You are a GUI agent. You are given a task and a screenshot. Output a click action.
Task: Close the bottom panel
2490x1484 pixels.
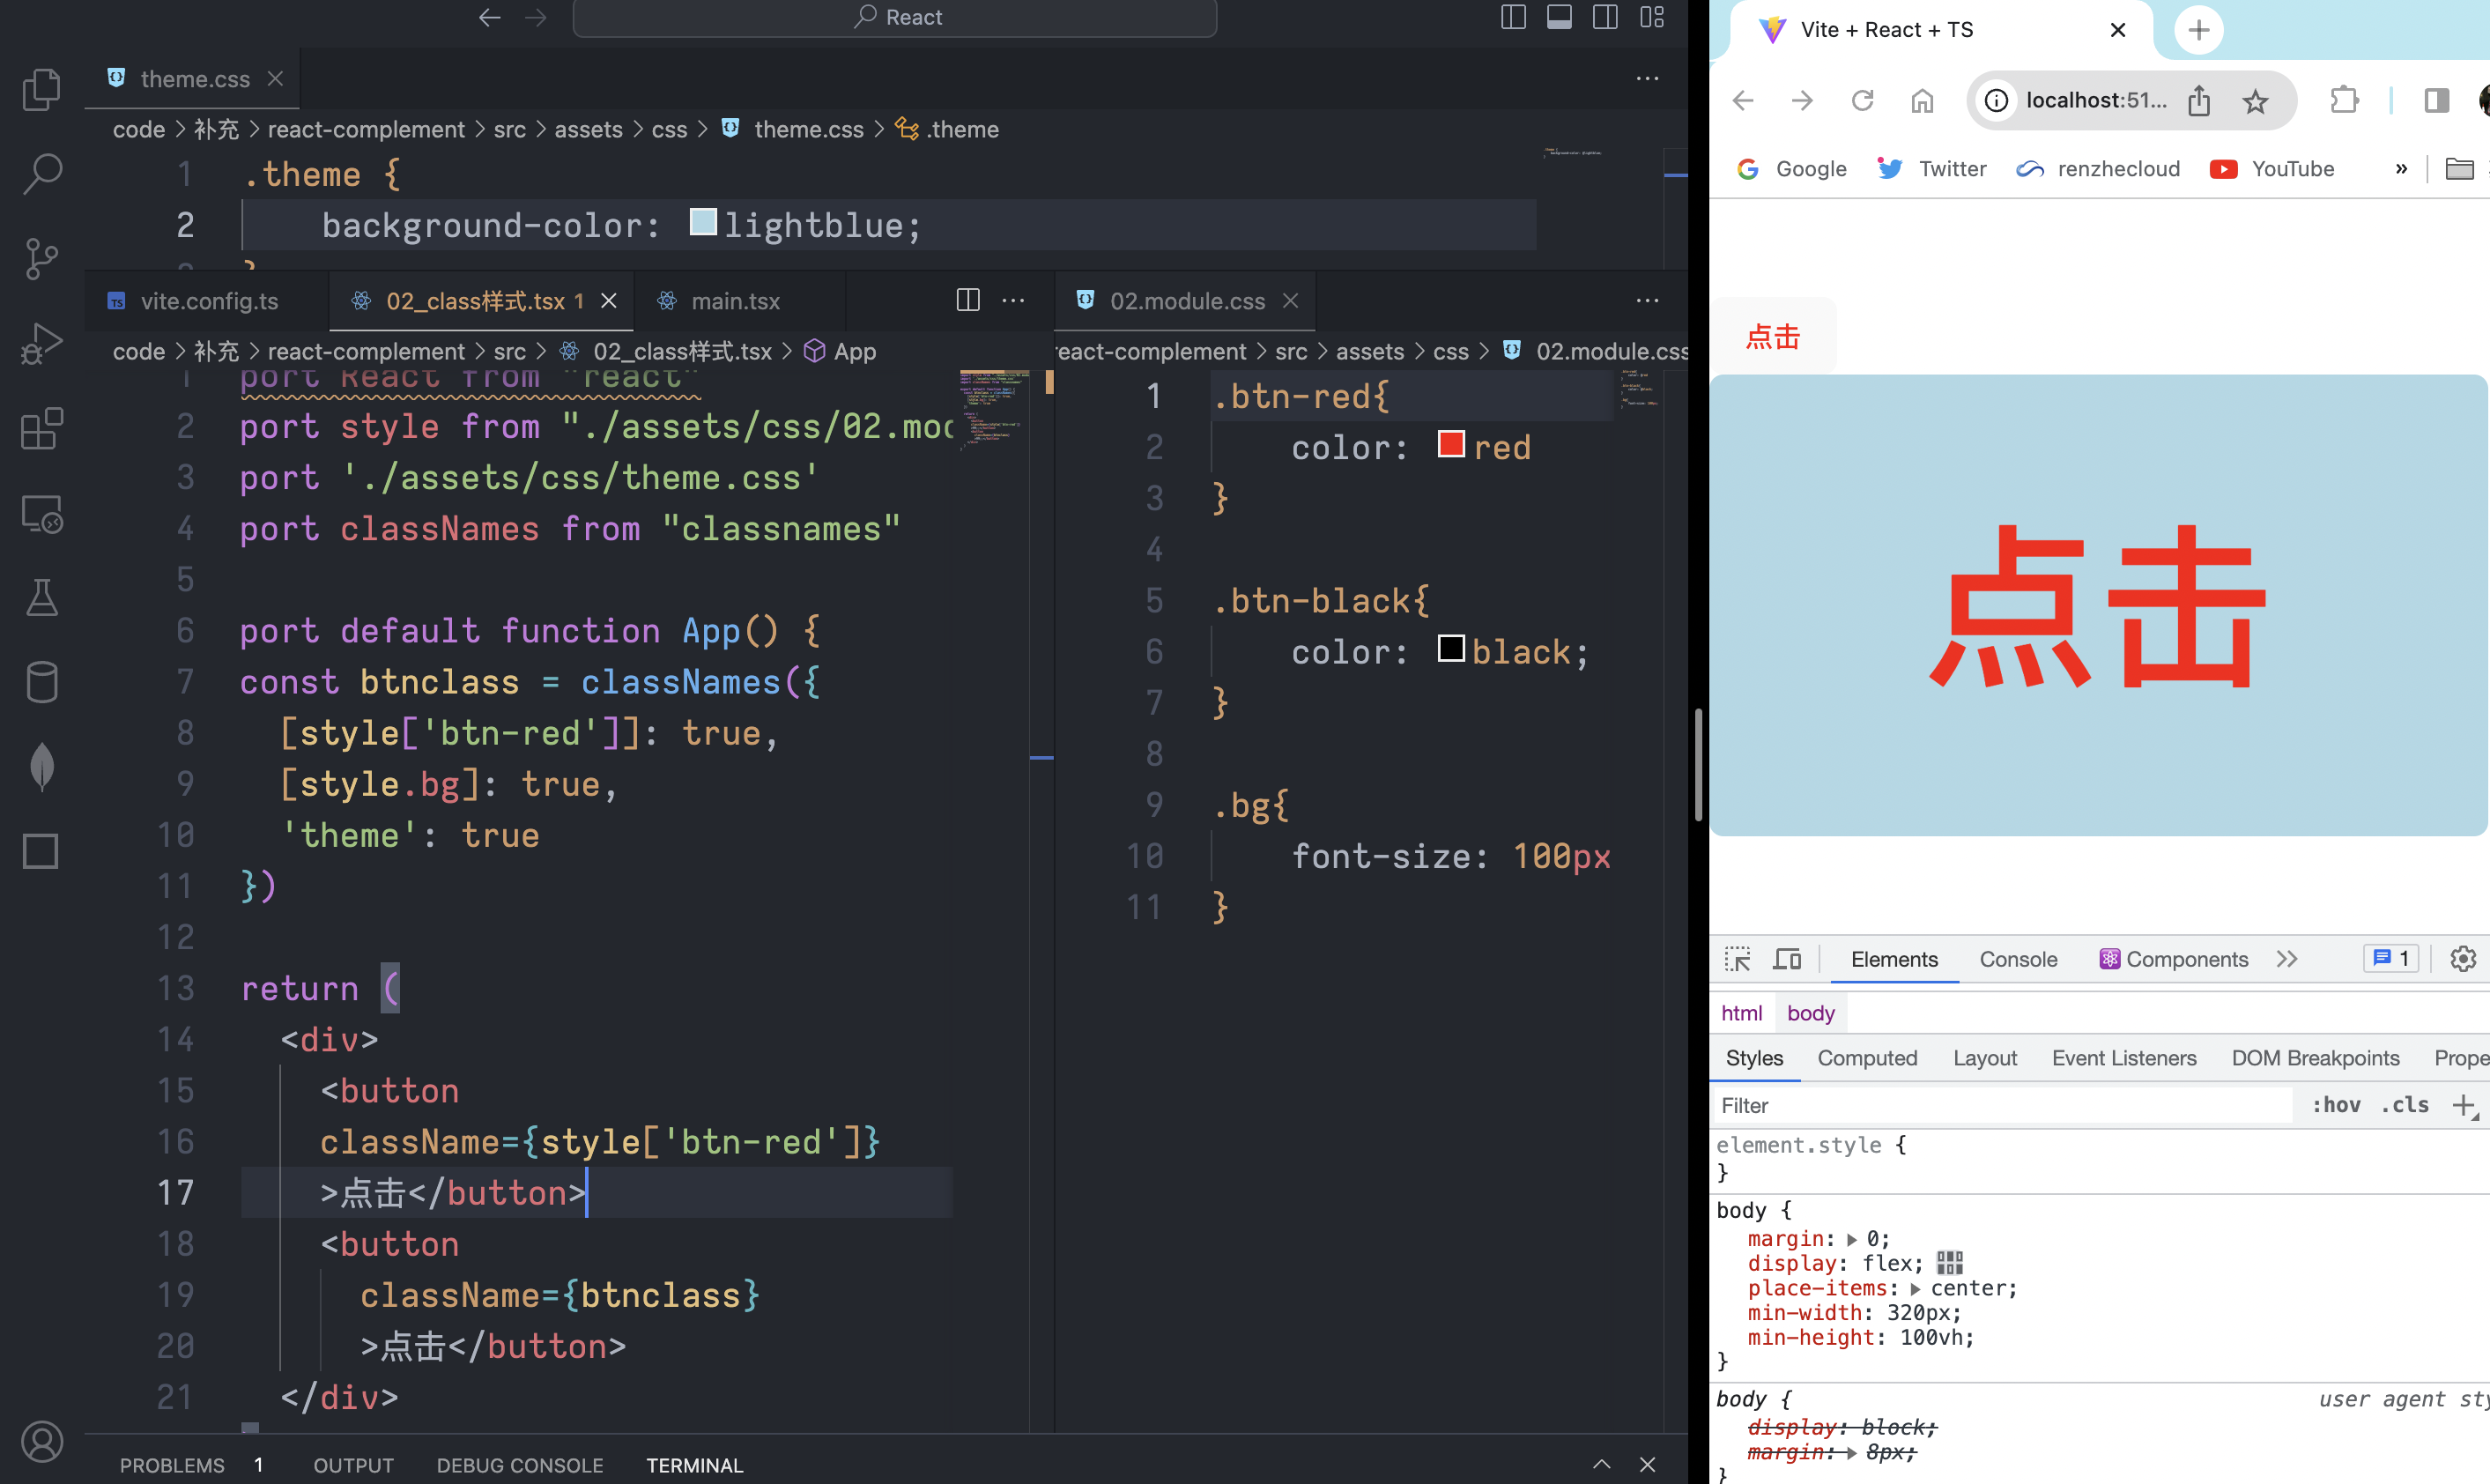click(x=1649, y=1465)
